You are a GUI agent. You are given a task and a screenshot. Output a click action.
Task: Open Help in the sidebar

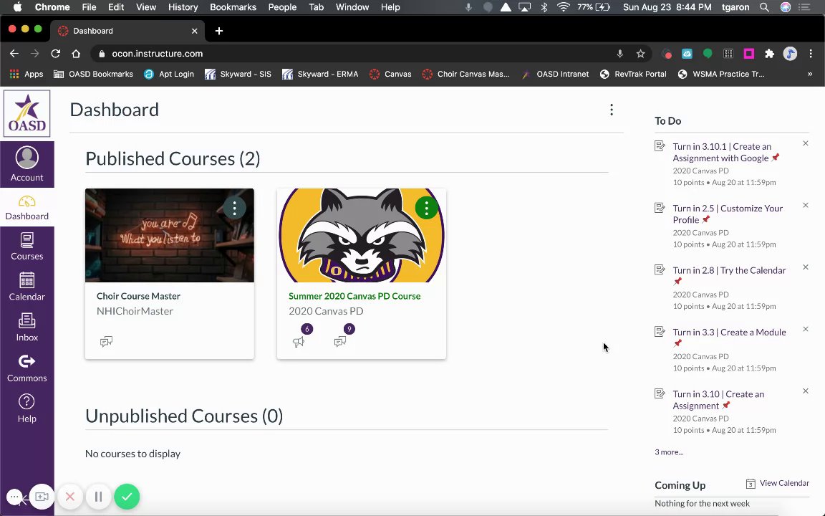click(26, 408)
